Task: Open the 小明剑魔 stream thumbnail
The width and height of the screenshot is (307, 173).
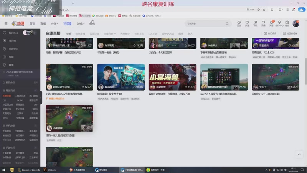Action: coord(69,118)
